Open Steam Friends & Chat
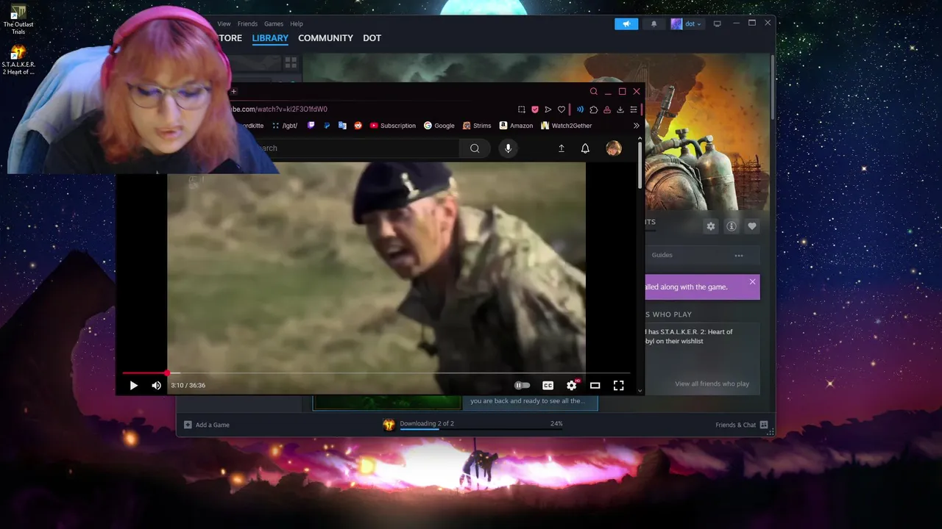Image resolution: width=942 pixels, height=529 pixels. (x=742, y=425)
